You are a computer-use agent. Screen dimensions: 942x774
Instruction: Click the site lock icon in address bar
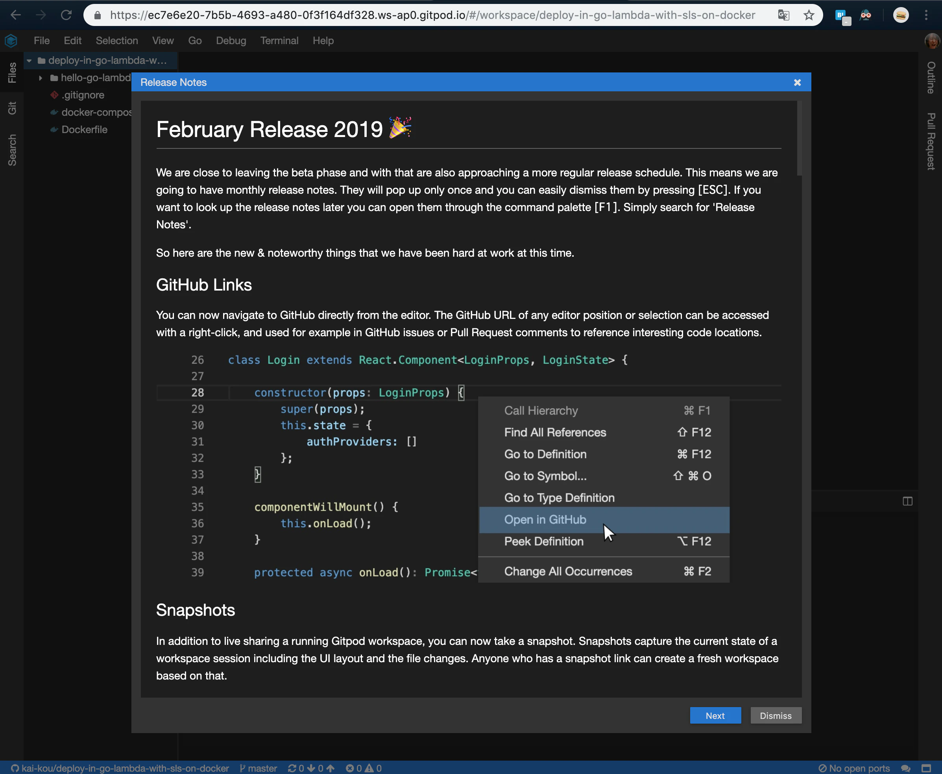pos(98,15)
